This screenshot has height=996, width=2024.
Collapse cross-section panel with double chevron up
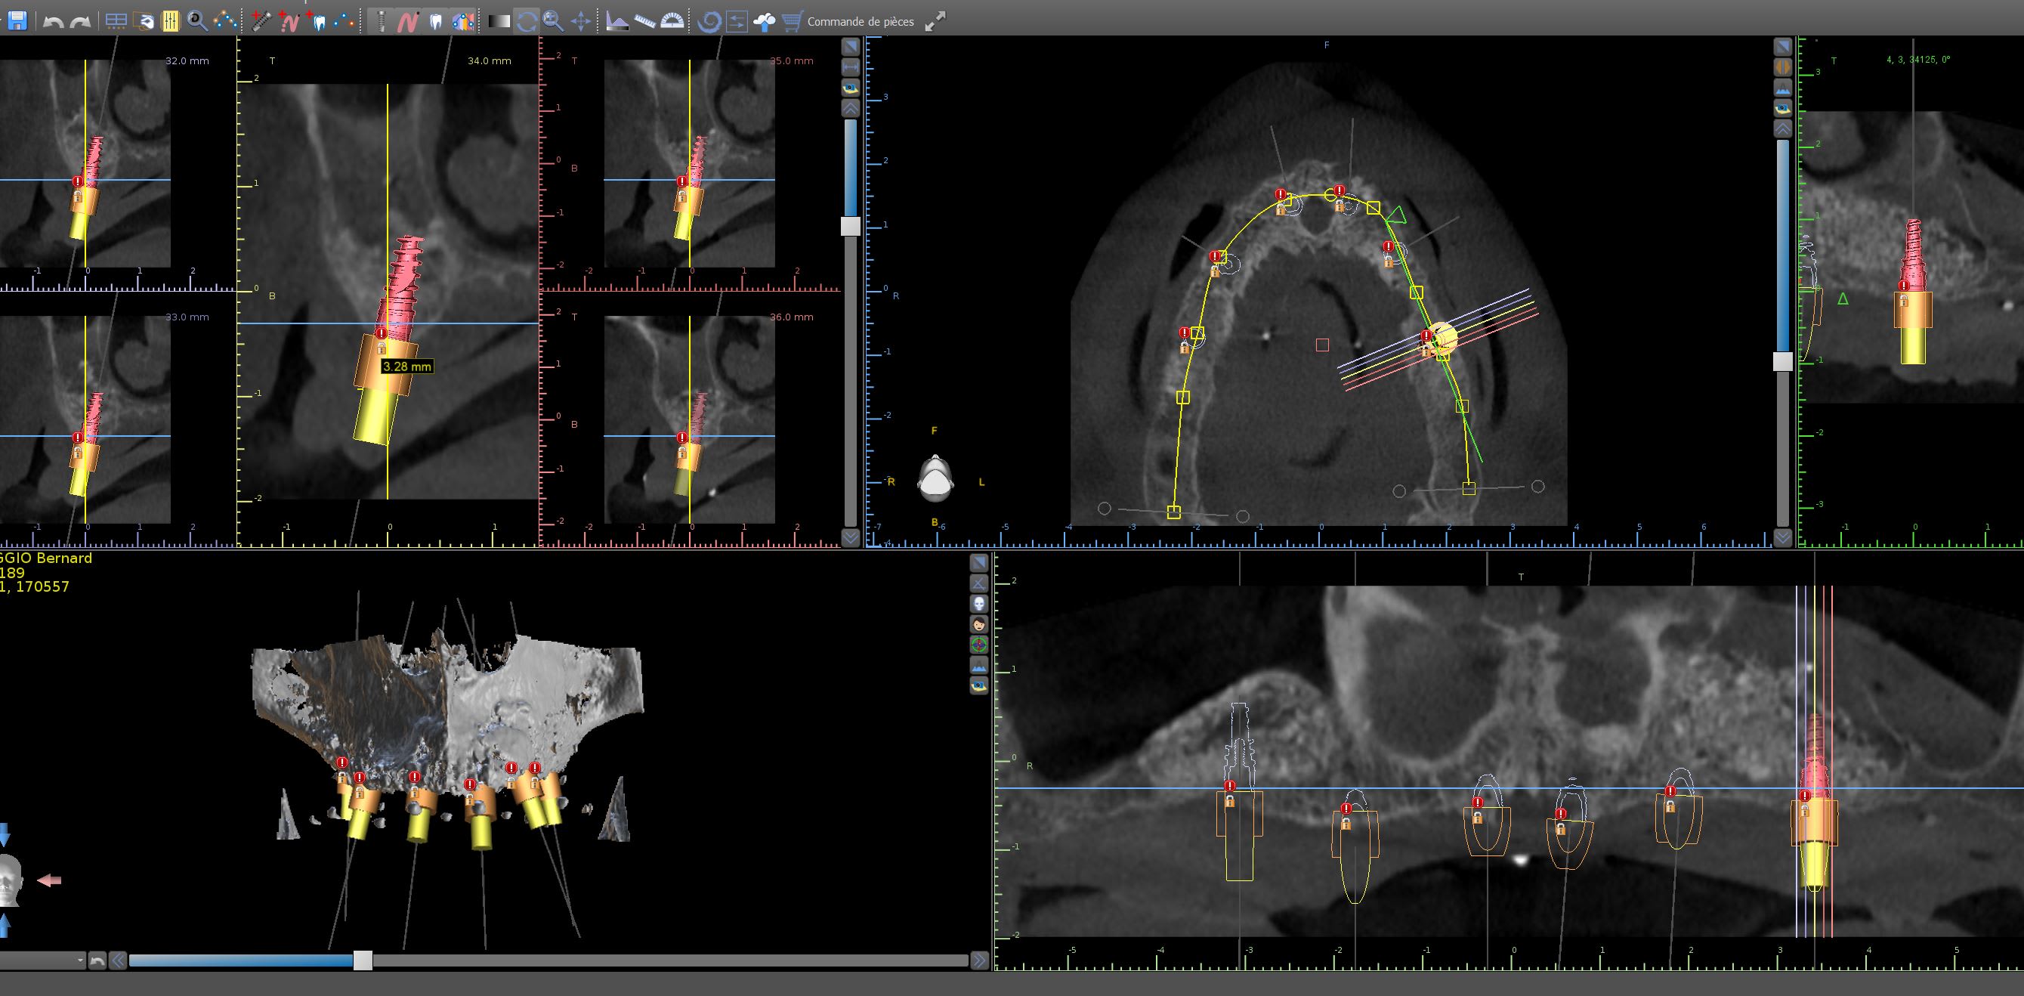click(x=850, y=108)
